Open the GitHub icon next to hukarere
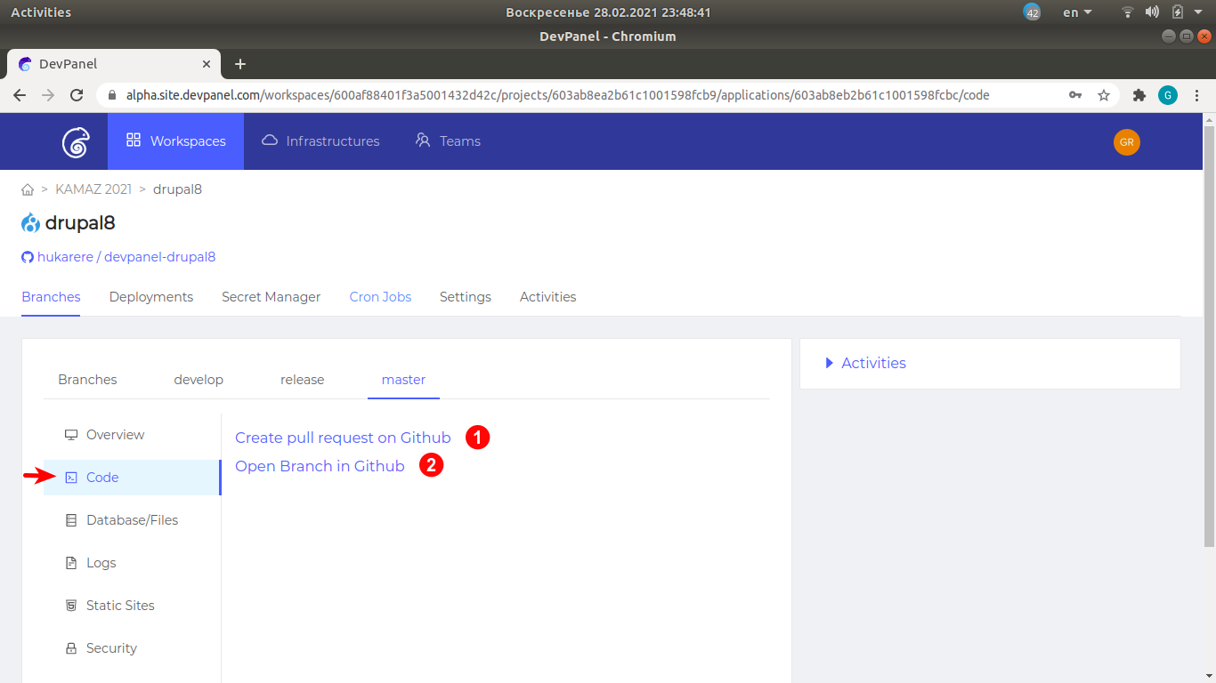 point(27,256)
